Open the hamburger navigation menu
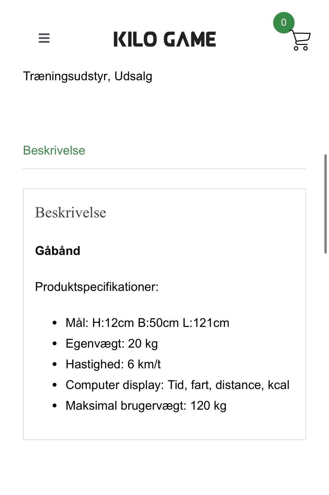Screen dimensions: 329x495 pos(44,38)
